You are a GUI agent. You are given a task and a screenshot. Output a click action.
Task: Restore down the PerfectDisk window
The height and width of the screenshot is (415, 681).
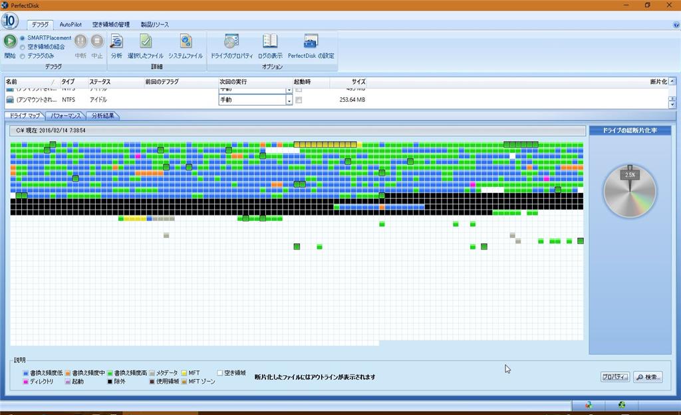coord(647,5)
